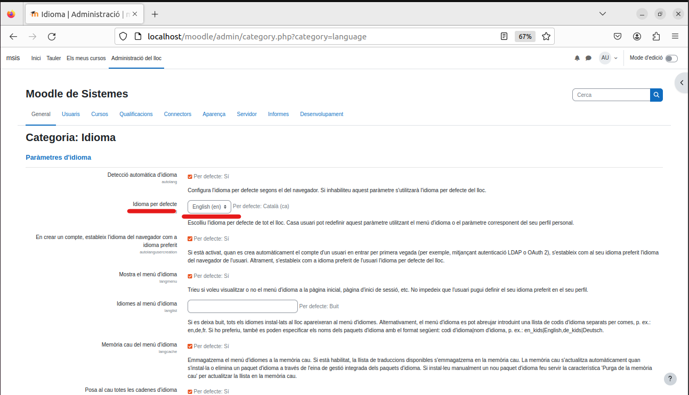Reload the page with browser refresh icon
This screenshot has width=689, height=395.
coord(52,37)
